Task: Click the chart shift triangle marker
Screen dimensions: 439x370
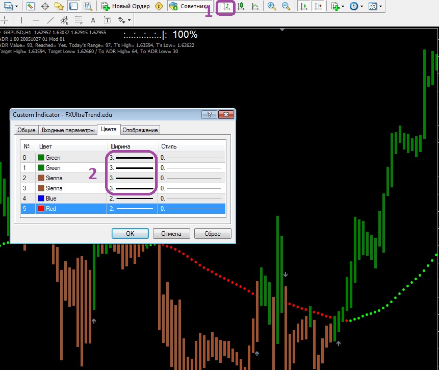Action: tap(282, 30)
